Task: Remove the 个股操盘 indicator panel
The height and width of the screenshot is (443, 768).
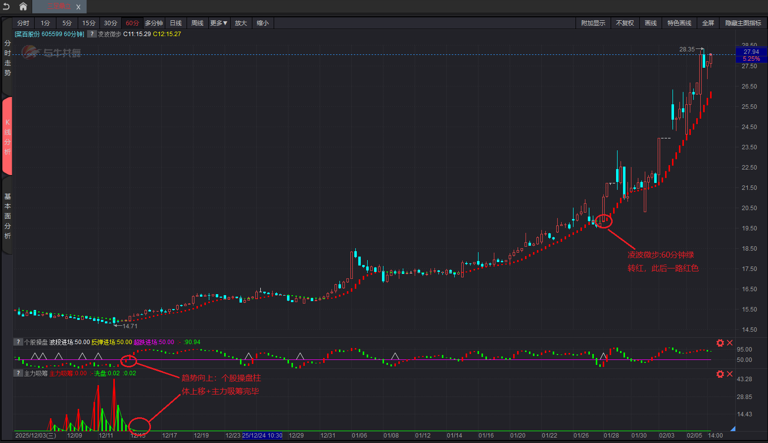Action: 729,343
